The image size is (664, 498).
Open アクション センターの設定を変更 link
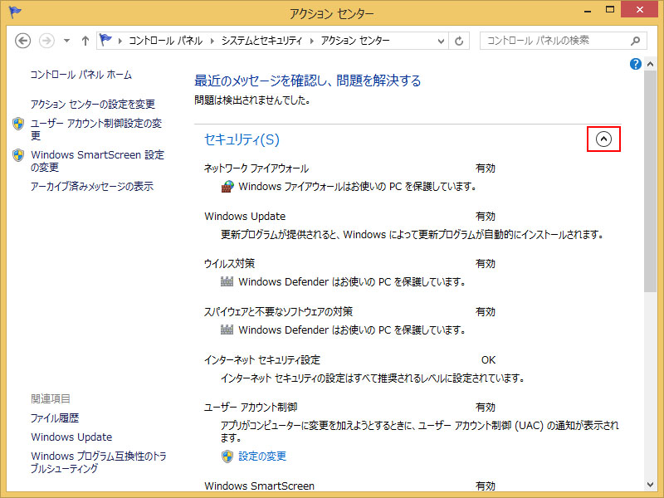tap(93, 105)
